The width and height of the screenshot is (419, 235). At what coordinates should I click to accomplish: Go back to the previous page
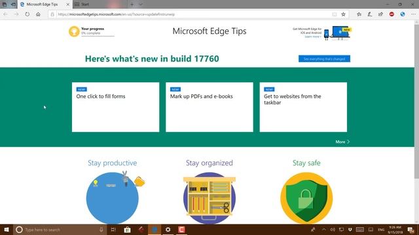6,14
